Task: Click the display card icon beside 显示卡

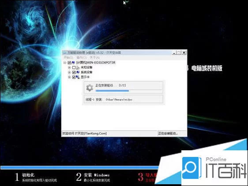Action: pos(78,77)
